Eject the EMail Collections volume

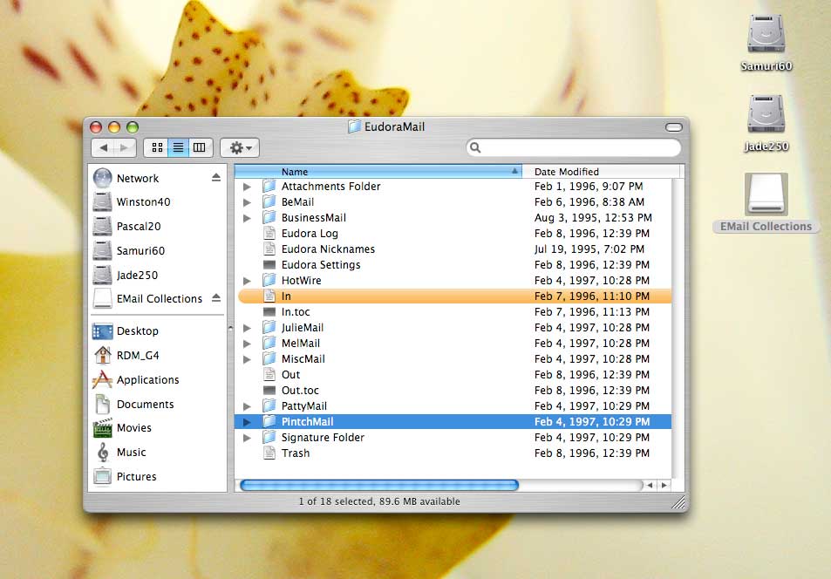(216, 298)
